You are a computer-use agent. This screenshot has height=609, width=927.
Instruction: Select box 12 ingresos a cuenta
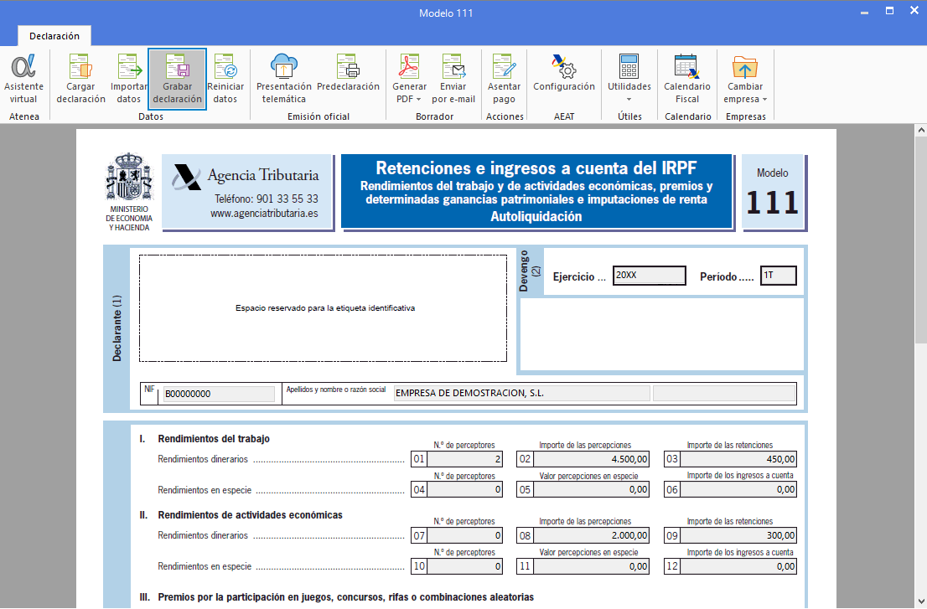[x=738, y=566]
